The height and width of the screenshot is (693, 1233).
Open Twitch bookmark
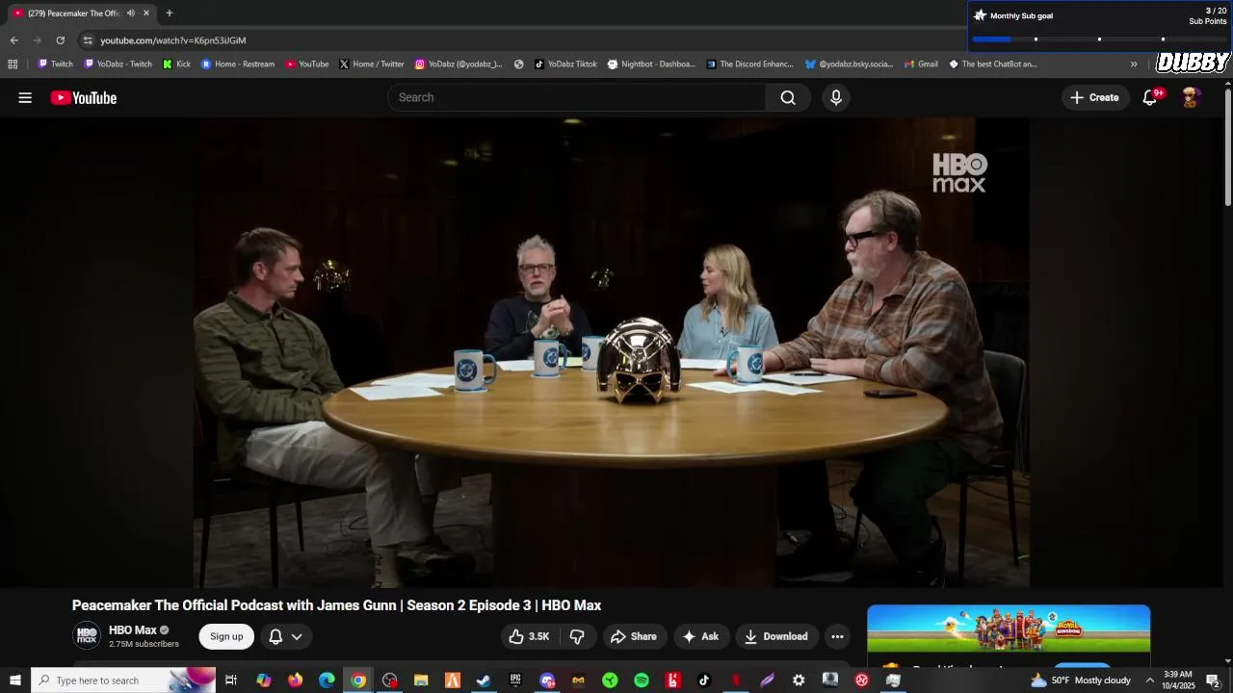click(x=55, y=64)
